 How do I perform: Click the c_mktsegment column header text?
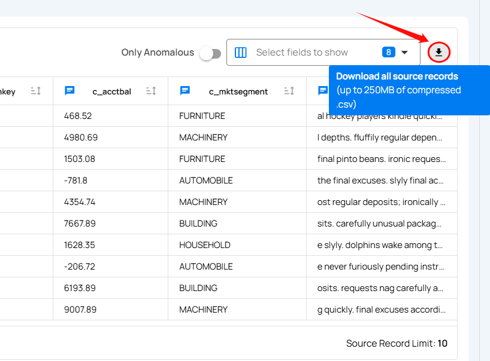(238, 91)
